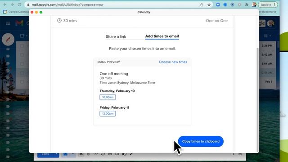Click the Friday, February 11 heading
288x162 pixels.
pyautogui.click(x=114, y=108)
